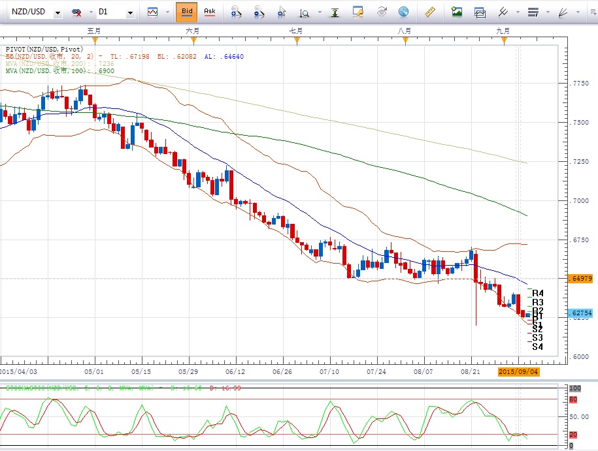Screen dimensions: 598x451
Task: Click the R3 pivot level label
Action: [x=538, y=302]
